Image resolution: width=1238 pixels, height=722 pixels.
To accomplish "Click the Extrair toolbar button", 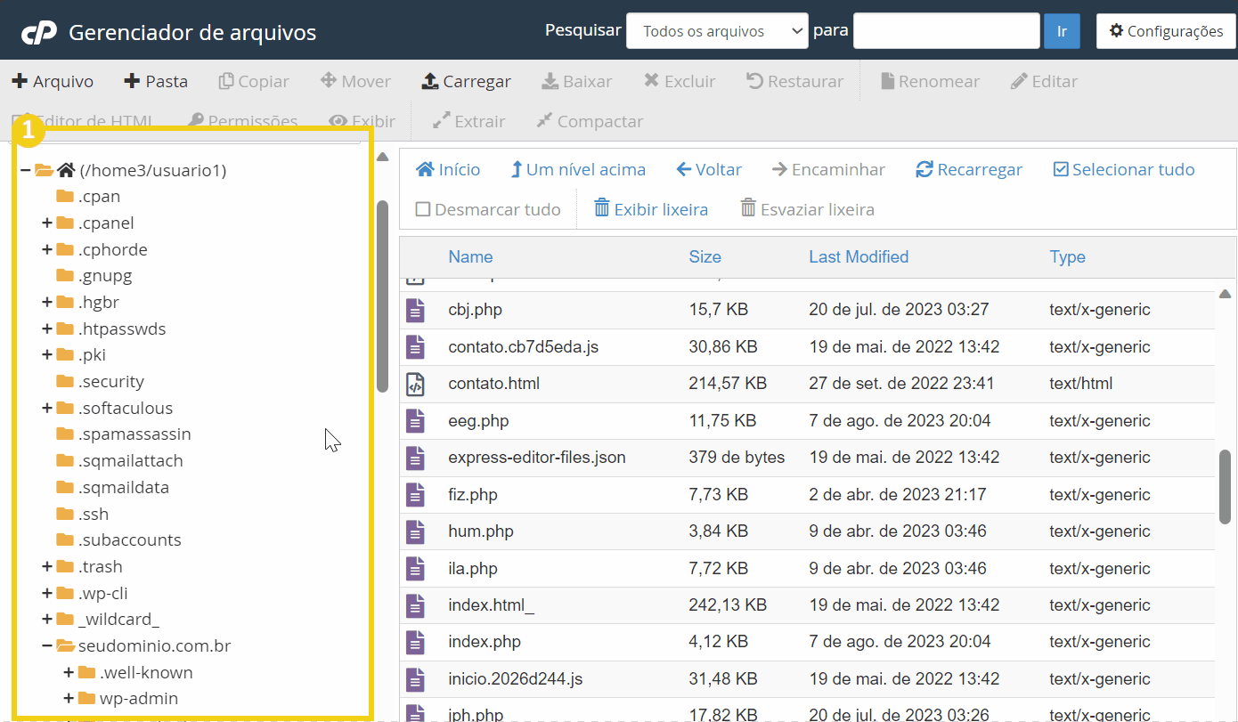I will [x=468, y=121].
